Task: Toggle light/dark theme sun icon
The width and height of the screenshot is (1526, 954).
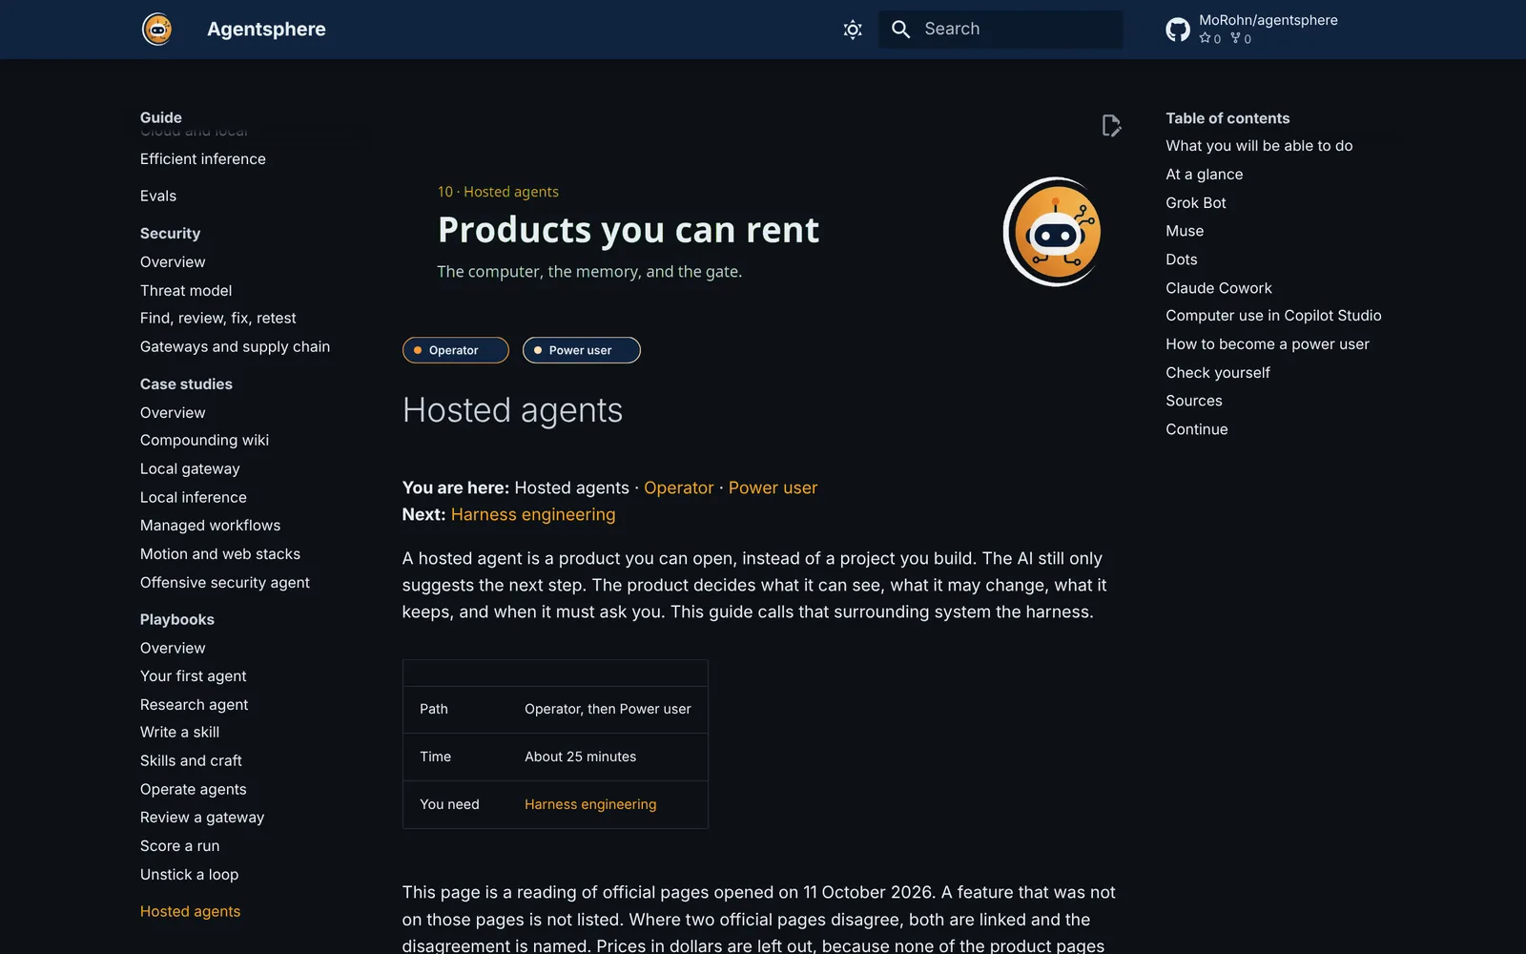Action: coord(853,30)
